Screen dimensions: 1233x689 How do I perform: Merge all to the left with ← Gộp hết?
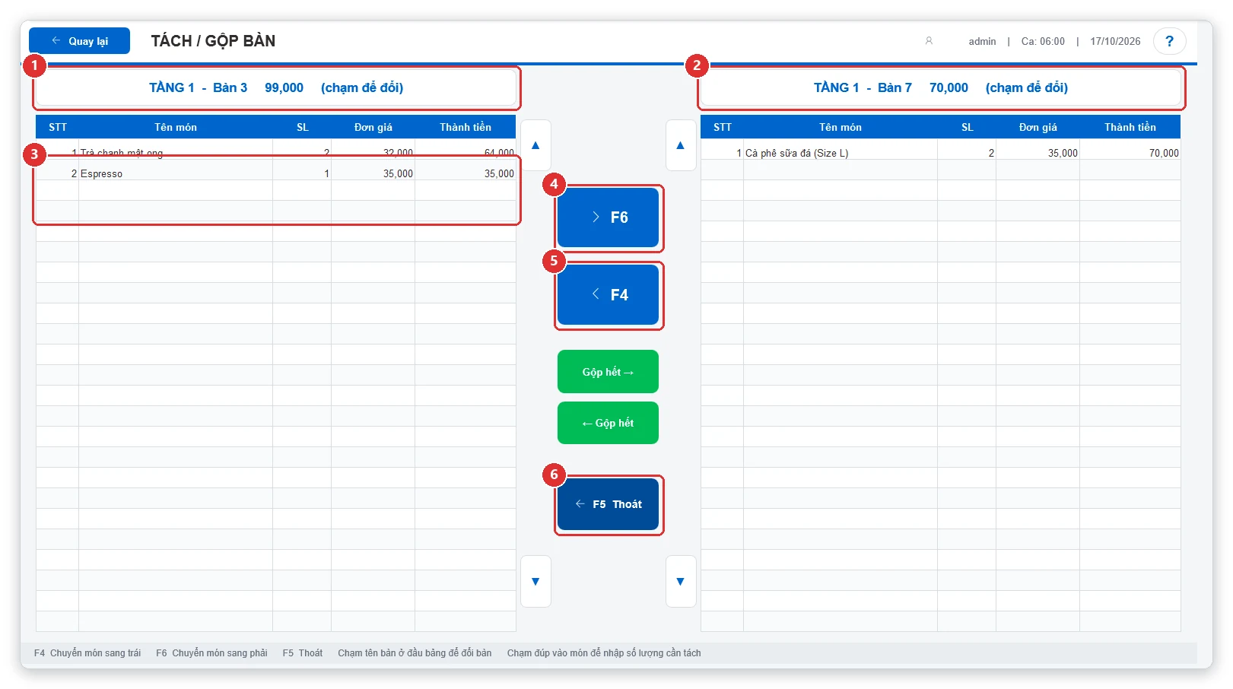pyautogui.click(x=608, y=423)
